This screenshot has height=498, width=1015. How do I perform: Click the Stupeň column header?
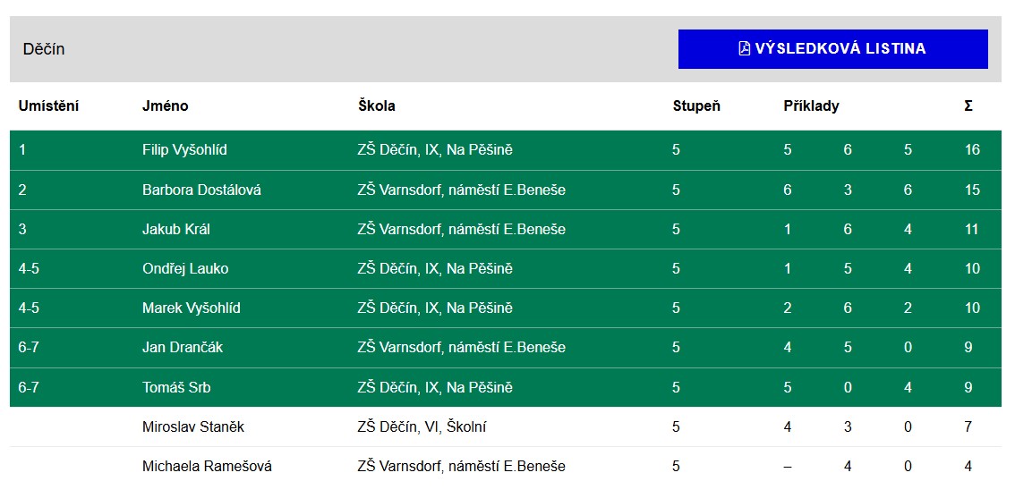(x=695, y=106)
